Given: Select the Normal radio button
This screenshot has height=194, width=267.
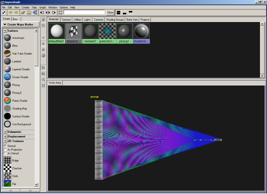Looking at the screenshot, I should click(5, 146).
